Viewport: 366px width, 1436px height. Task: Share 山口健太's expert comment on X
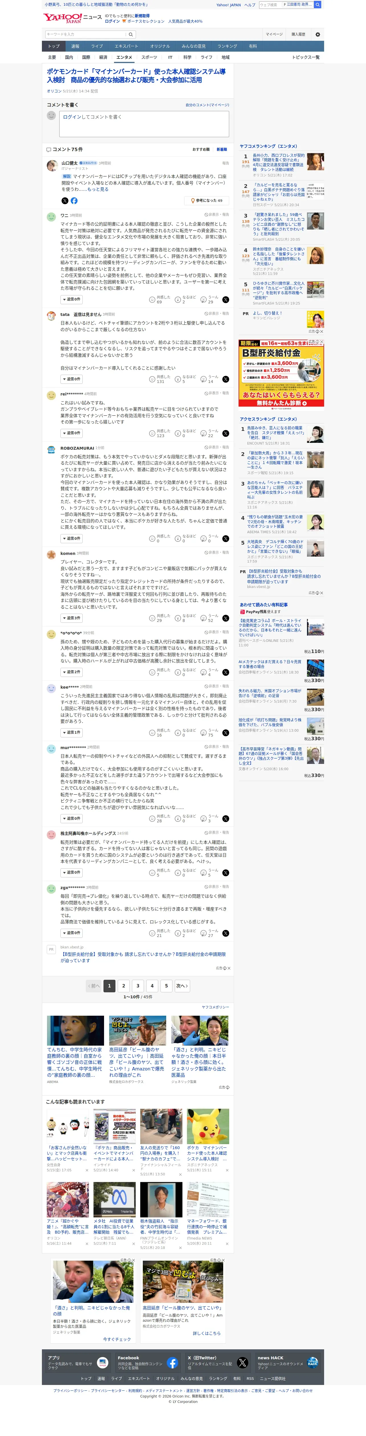click(65, 201)
